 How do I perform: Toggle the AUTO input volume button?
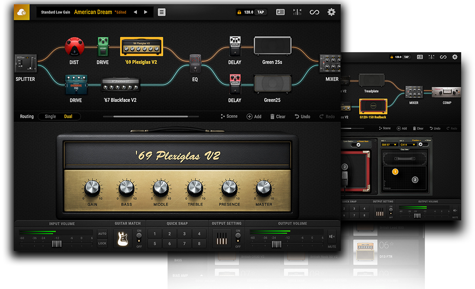pyautogui.click(x=102, y=234)
